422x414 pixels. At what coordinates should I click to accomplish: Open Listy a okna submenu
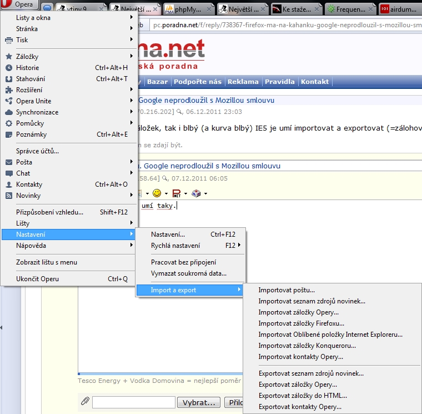[x=69, y=18]
